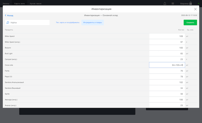Select the Fanta quantity field
The width and height of the screenshot is (202, 123).
point(167,71)
